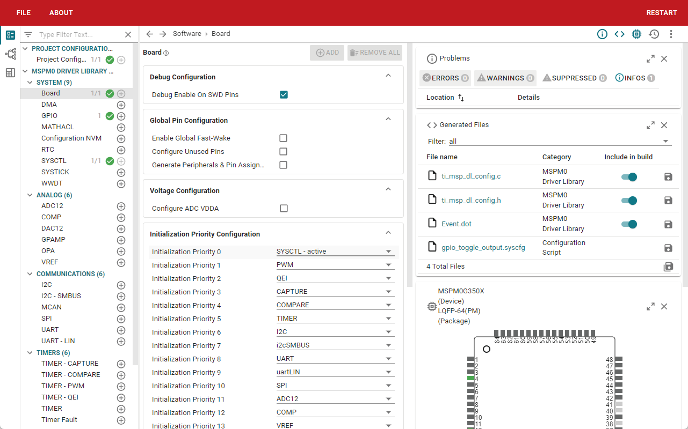The height and width of the screenshot is (429, 688).
Task: Collapse the Voltage Configuration section
Action: click(x=388, y=190)
